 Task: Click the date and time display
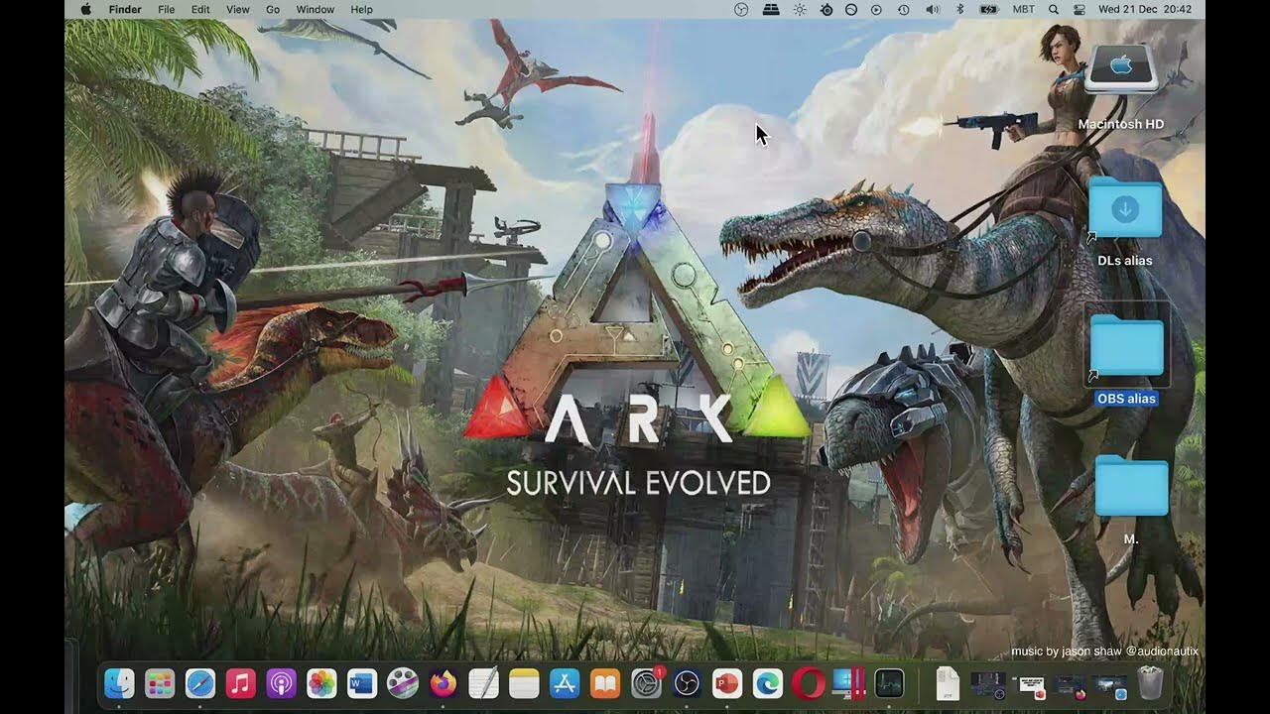pos(1145,9)
